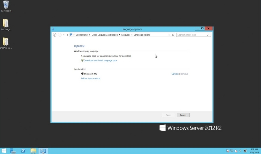Viewport: 261px width, 154px height.
Task: Click the Microsoft IME icon
Action: (82, 74)
